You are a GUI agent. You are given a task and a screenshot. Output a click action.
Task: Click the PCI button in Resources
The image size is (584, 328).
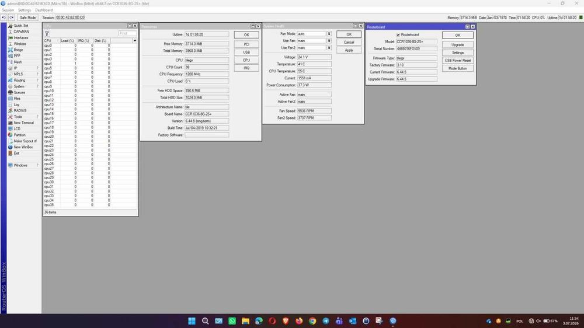tap(246, 44)
